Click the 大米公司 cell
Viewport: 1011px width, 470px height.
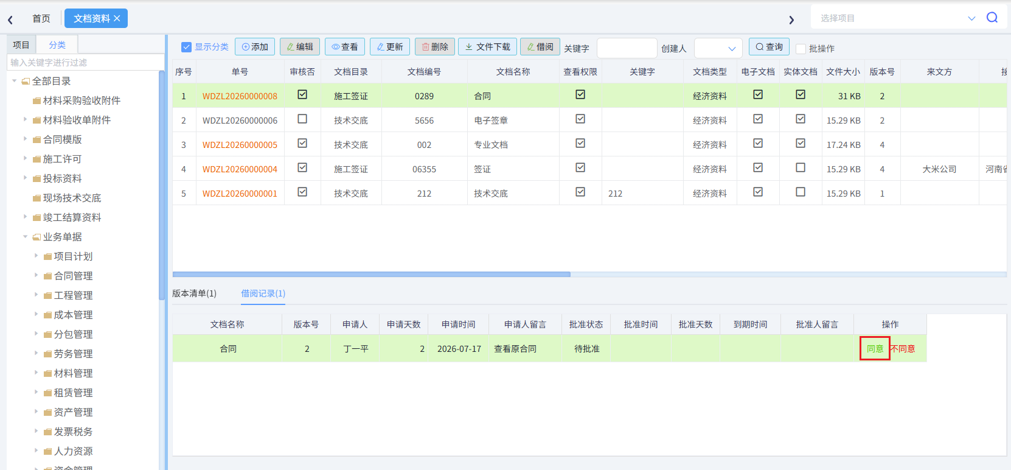(939, 169)
